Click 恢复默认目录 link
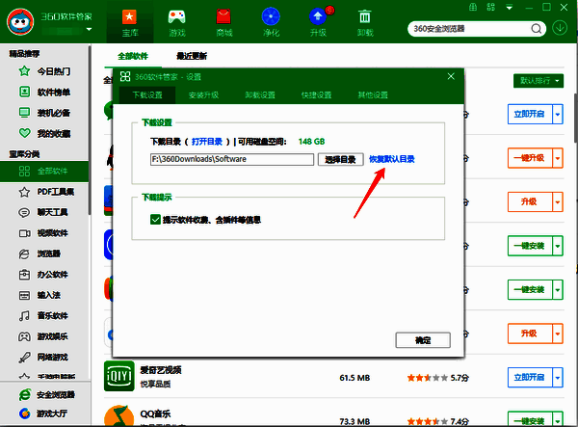 point(392,159)
